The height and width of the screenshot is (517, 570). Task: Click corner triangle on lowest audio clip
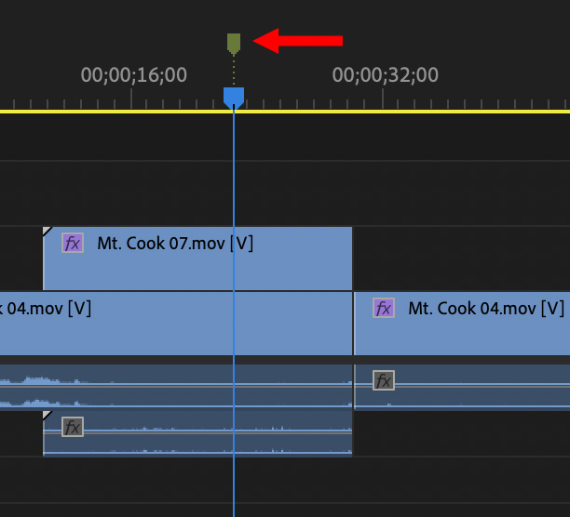pos(47,415)
